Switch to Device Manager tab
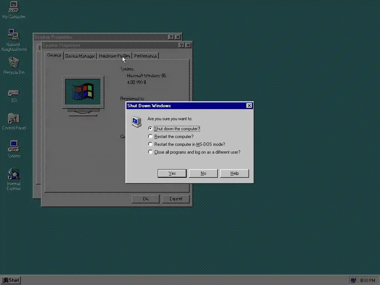 pos(80,56)
